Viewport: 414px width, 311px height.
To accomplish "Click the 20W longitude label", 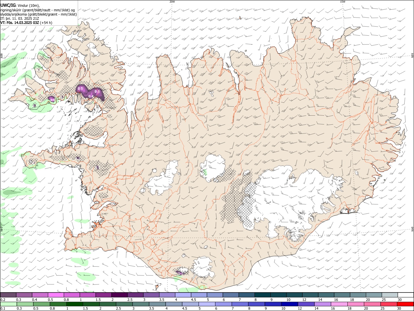I will [x=172, y=2].
